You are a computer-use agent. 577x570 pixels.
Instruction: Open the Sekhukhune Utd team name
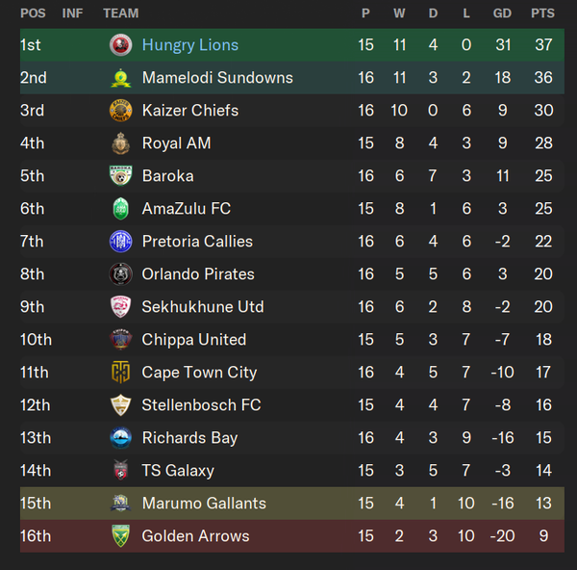point(203,306)
